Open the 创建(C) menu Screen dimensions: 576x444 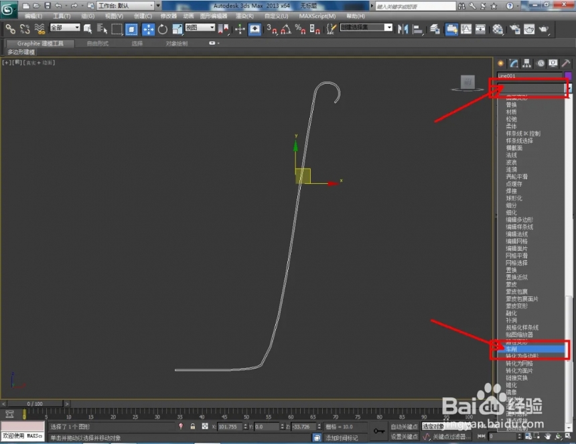coord(143,16)
